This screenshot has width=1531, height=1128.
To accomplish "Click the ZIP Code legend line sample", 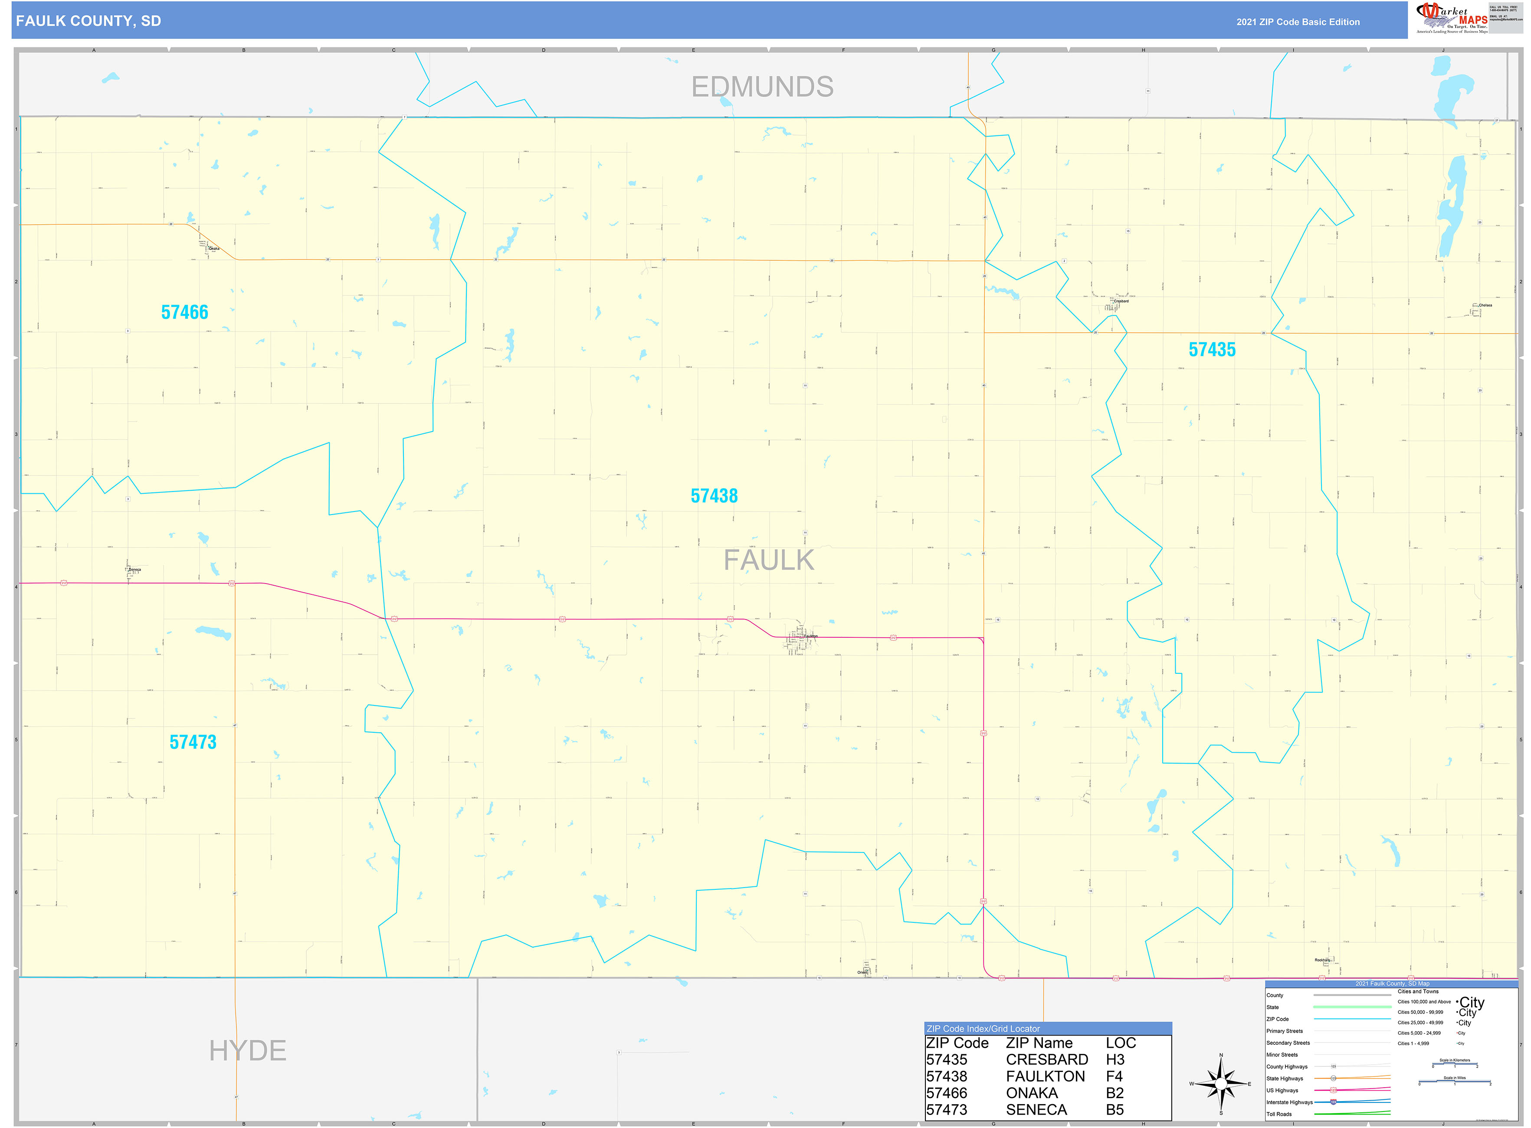I will pos(1353,1019).
